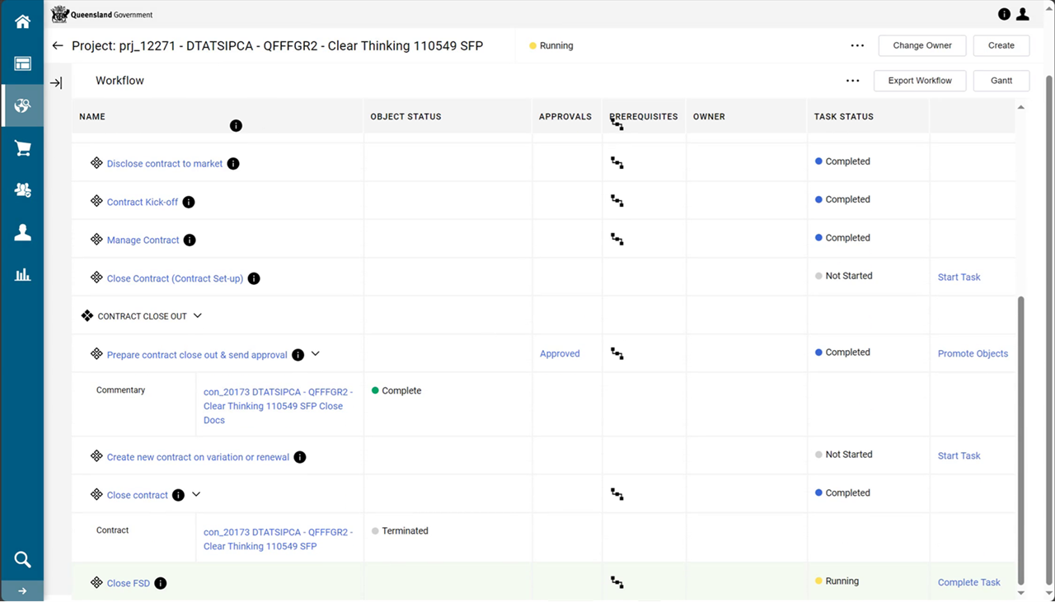Click the Create button
Screen dimensions: 1055x602
[1001, 45]
